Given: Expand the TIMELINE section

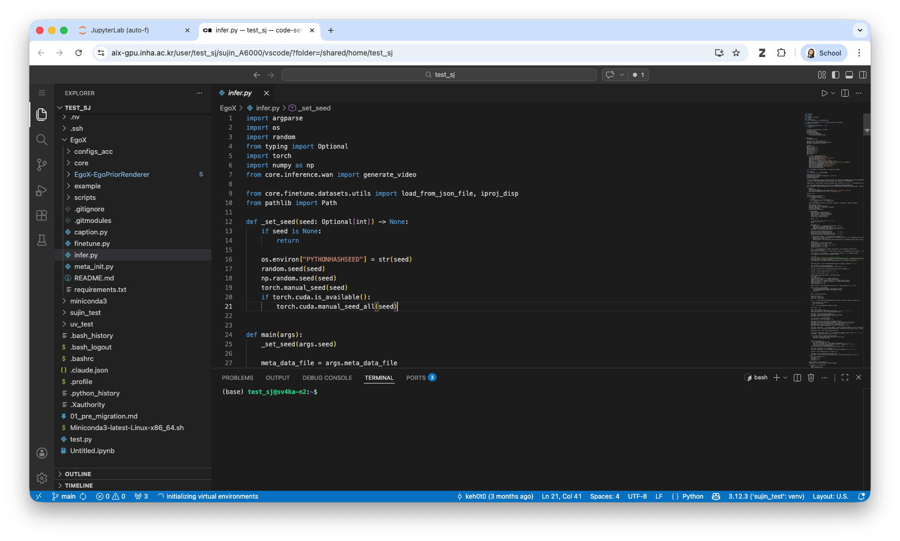Looking at the screenshot, I should coord(134,486).
